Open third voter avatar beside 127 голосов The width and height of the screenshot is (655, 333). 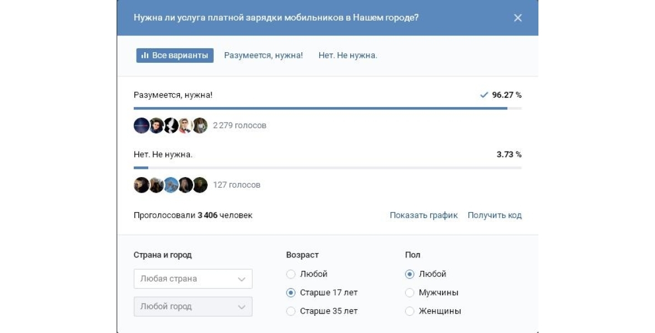pos(171,185)
